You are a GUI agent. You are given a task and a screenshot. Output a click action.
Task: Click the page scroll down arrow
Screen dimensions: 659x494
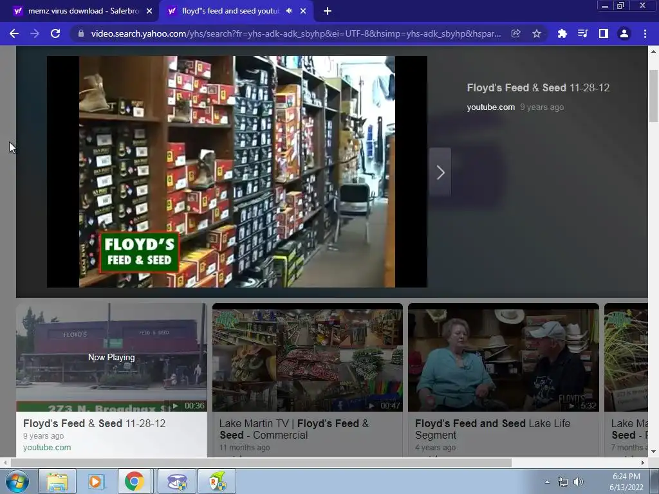653,452
